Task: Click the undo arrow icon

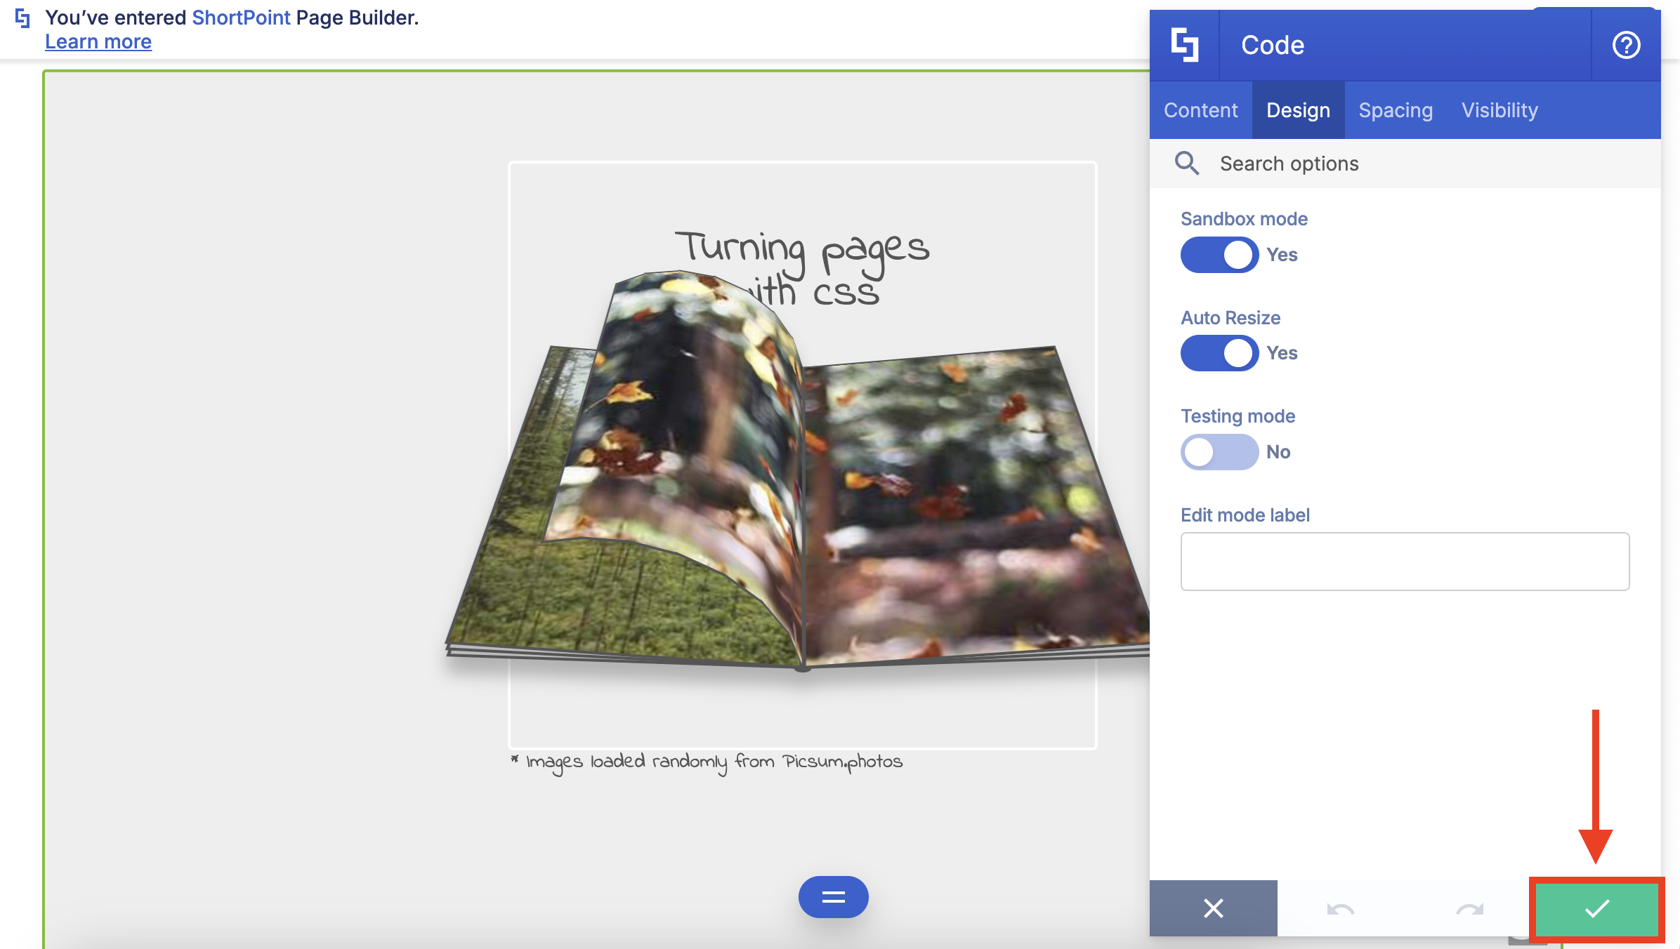Action: [x=1340, y=908]
